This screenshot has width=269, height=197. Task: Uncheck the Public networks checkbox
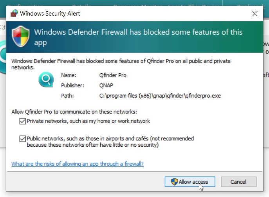click(x=23, y=138)
